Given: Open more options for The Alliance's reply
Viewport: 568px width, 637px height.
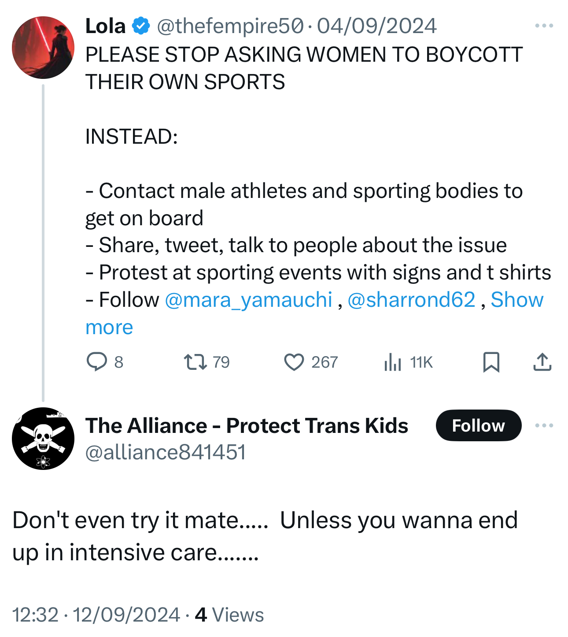Looking at the screenshot, I should click(544, 425).
